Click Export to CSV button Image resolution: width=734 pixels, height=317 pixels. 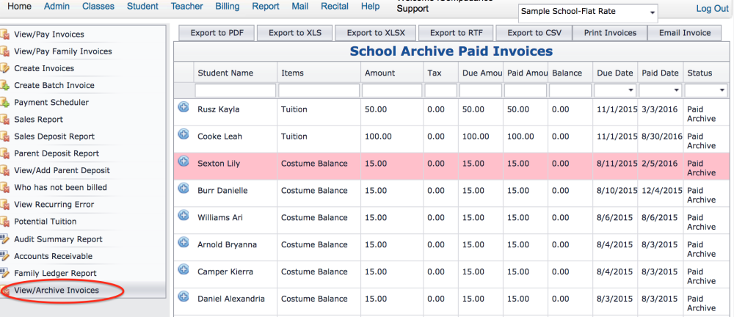(x=534, y=33)
